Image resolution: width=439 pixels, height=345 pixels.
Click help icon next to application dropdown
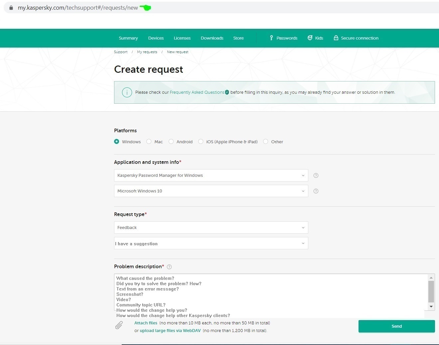point(316,175)
